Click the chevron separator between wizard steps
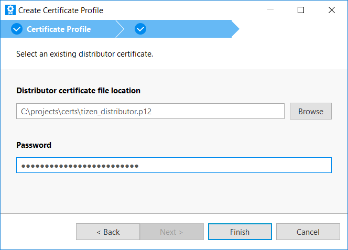This screenshot has height=250, width=348. [120, 29]
